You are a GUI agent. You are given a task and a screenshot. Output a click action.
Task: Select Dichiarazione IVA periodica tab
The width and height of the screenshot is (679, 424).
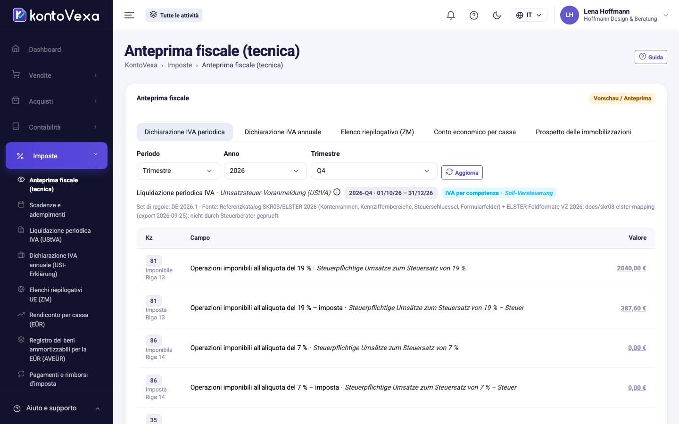185,132
